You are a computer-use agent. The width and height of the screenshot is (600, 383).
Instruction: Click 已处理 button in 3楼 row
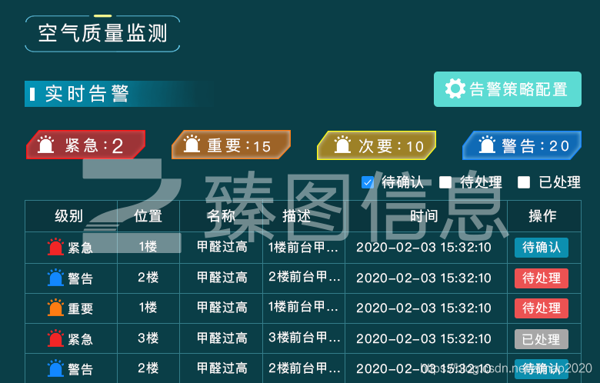(x=542, y=339)
